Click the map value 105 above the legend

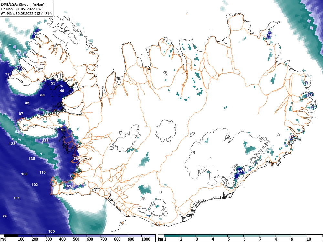(51, 231)
